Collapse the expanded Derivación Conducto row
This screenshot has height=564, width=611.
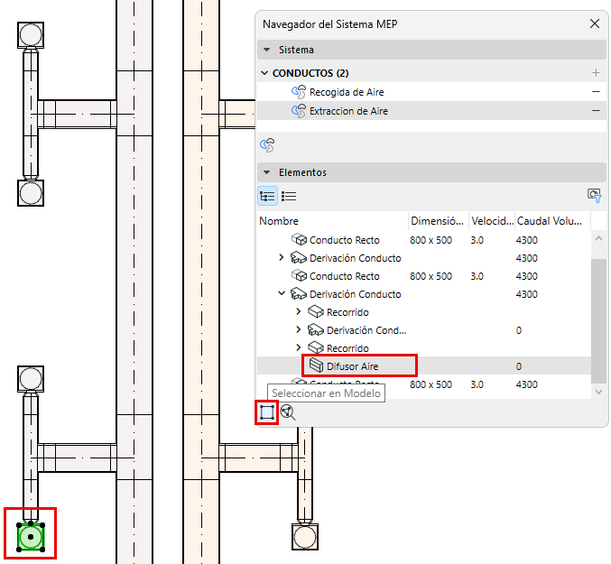point(282,293)
